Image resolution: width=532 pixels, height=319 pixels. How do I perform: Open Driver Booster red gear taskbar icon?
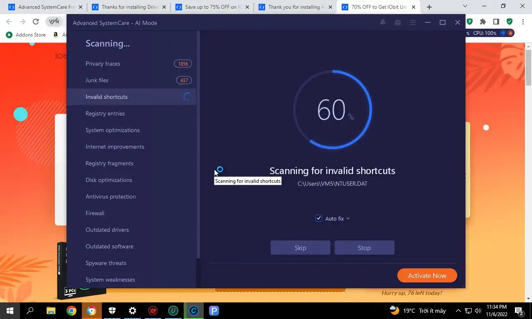tap(153, 311)
